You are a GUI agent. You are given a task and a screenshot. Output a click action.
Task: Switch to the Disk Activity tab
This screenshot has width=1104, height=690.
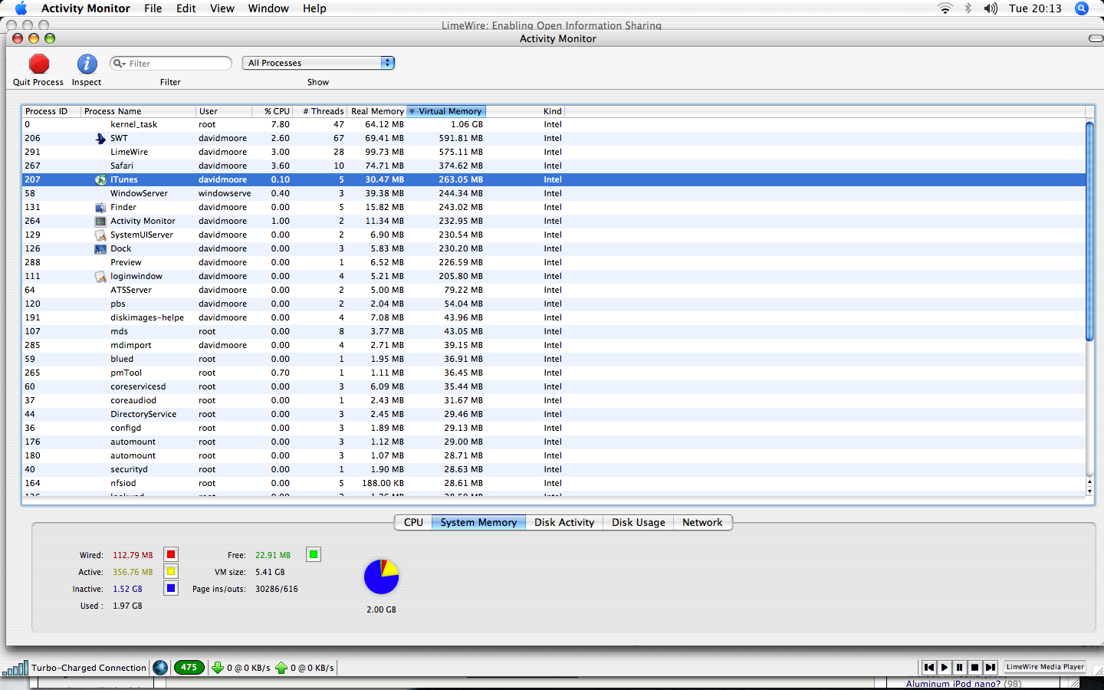pyautogui.click(x=564, y=523)
